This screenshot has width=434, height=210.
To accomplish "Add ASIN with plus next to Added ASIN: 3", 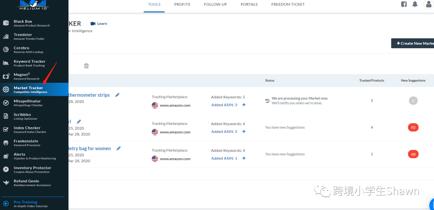I will [244, 105].
